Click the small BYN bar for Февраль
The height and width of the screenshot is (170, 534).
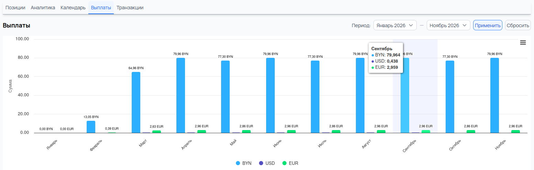click(91, 127)
